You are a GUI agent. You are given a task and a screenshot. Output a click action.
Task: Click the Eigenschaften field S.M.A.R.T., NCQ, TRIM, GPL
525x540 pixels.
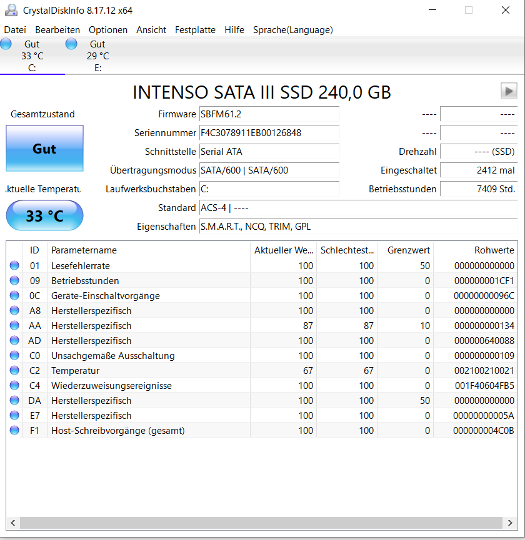(x=359, y=226)
